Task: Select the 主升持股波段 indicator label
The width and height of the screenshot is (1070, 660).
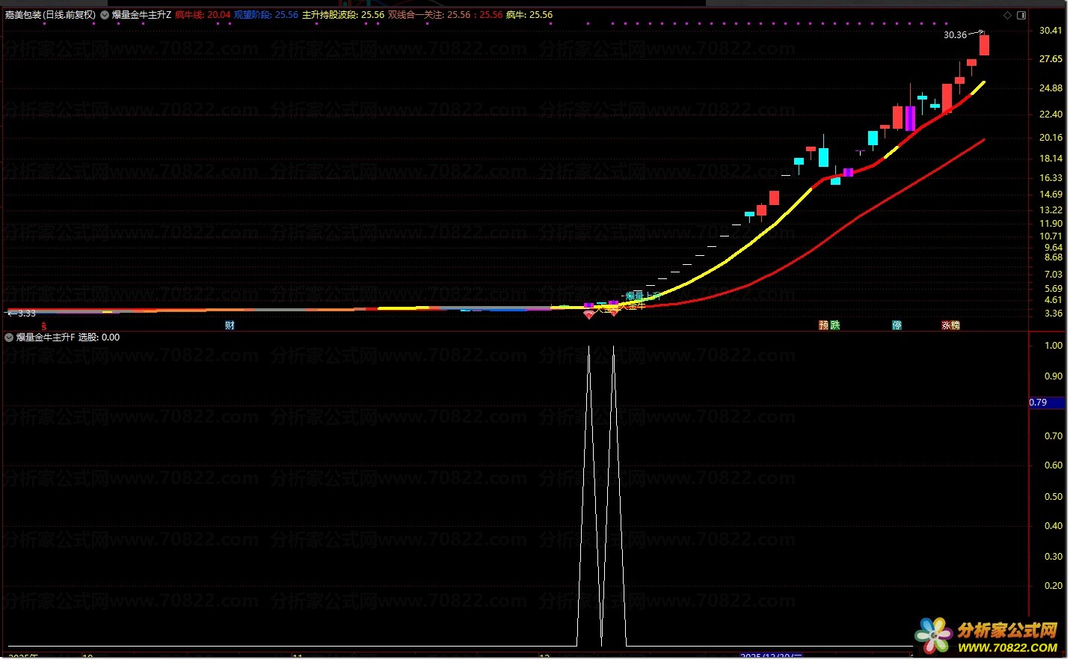Action: pyautogui.click(x=342, y=15)
